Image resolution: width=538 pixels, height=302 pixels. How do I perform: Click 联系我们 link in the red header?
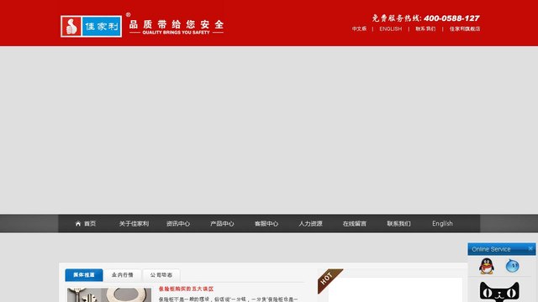[425, 29]
